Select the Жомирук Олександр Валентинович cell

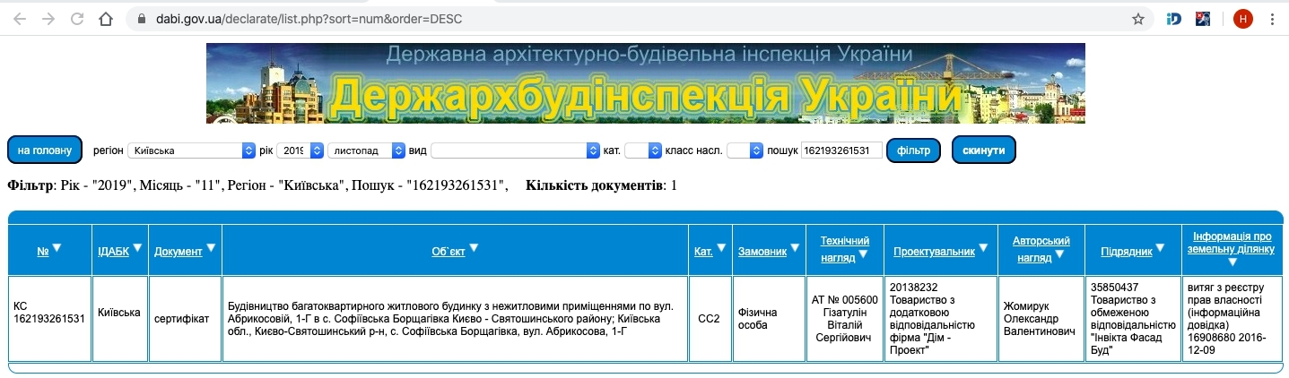click(1041, 319)
